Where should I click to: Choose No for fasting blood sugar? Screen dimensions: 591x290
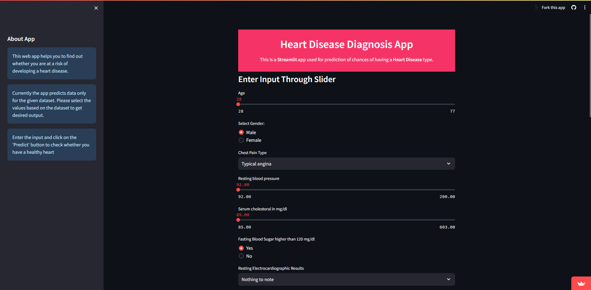(x=241, y=256)
